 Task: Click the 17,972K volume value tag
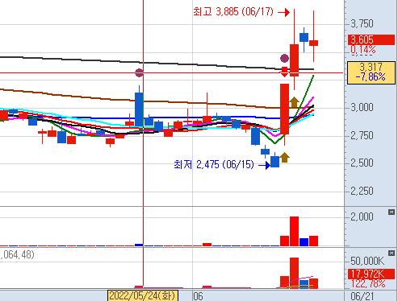(371, 274)
